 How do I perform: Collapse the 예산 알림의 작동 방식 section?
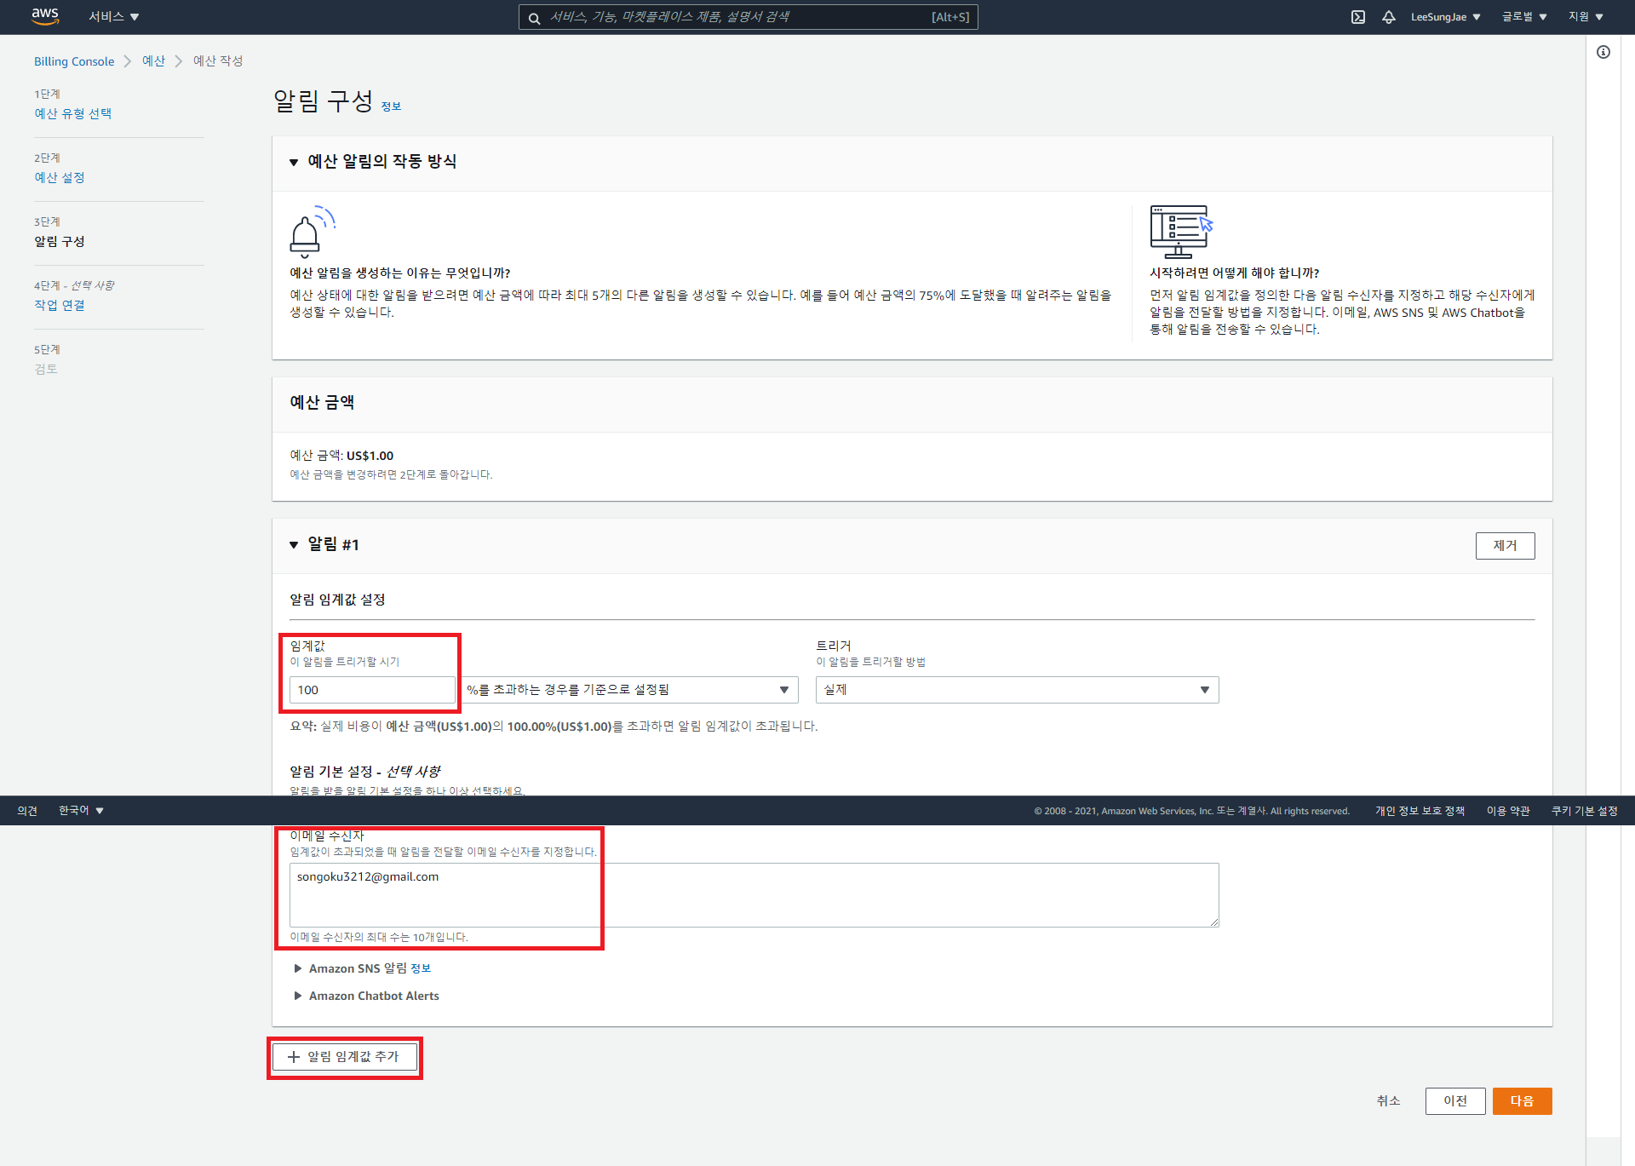294,162
